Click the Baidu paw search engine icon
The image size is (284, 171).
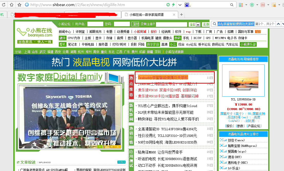coord(187,5)
